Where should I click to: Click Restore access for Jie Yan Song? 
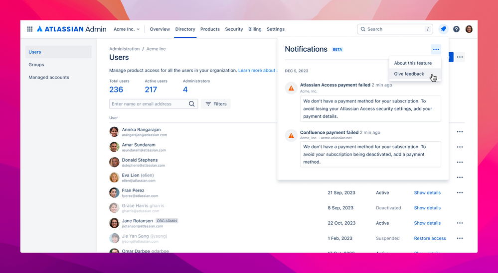pos(430,238)
